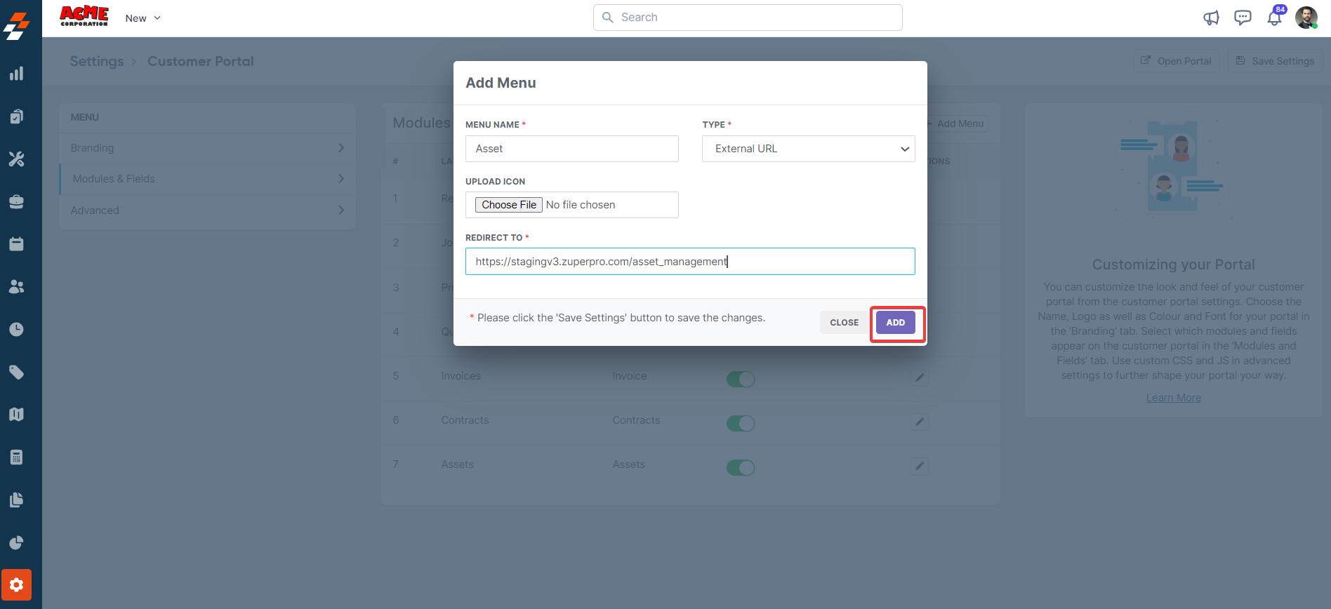
Task: Open the map sidebar icon
Action: point(17,415)
